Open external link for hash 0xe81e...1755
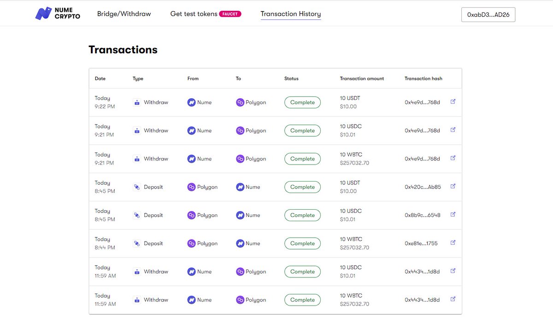The width and height of the screenshot is (553, 318). pos(453,242)
